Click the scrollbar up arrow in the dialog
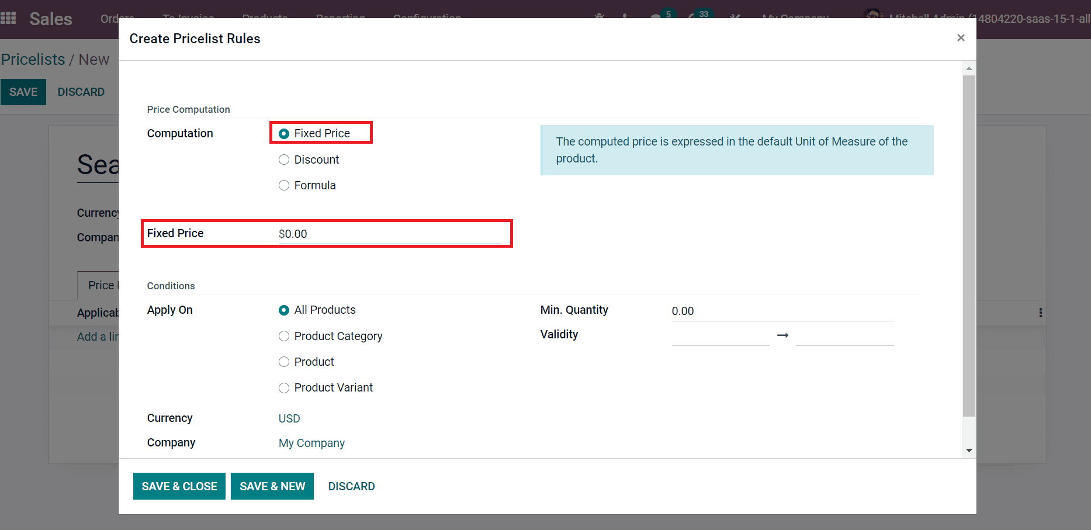Screen dimensions: 1091x530 [969, 69]
